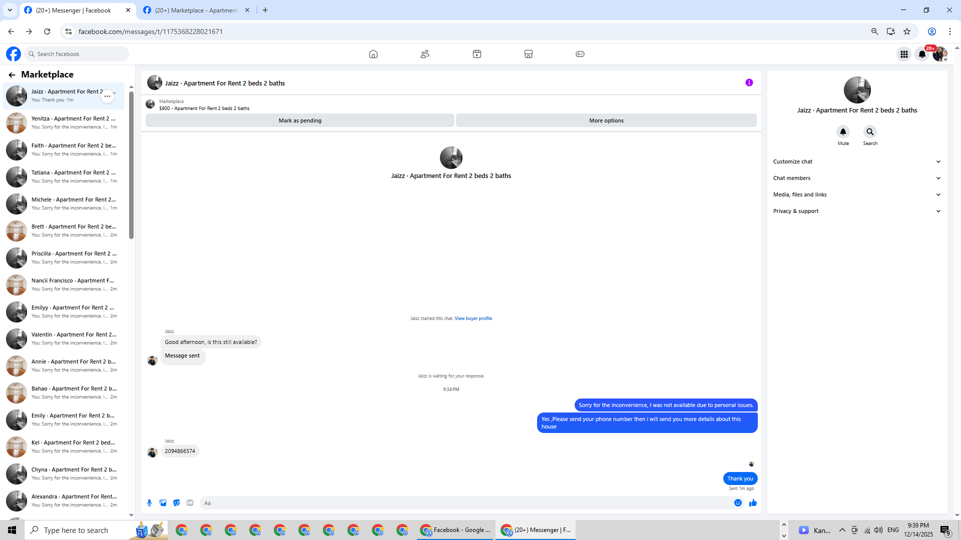Image resolution: width=961 pixels, height=540 pixels.
Task: Click the voice clip microphone icon
Action: (149, 503)
